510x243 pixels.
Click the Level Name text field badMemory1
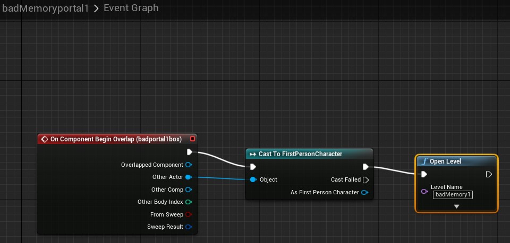(453, 194)
